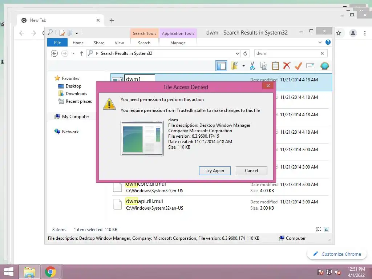Open the Share ribbon tab

coord(99,43)
